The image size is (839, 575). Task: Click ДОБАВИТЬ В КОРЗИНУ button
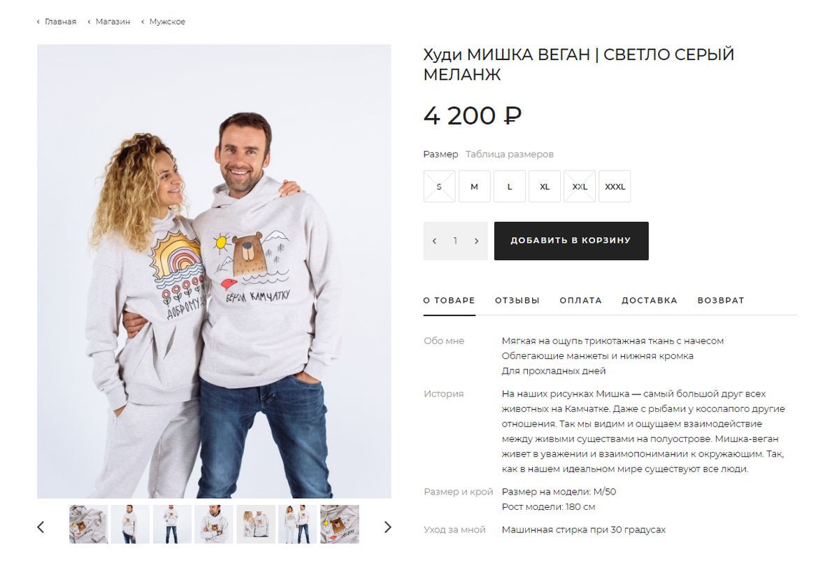coord(571,241)
